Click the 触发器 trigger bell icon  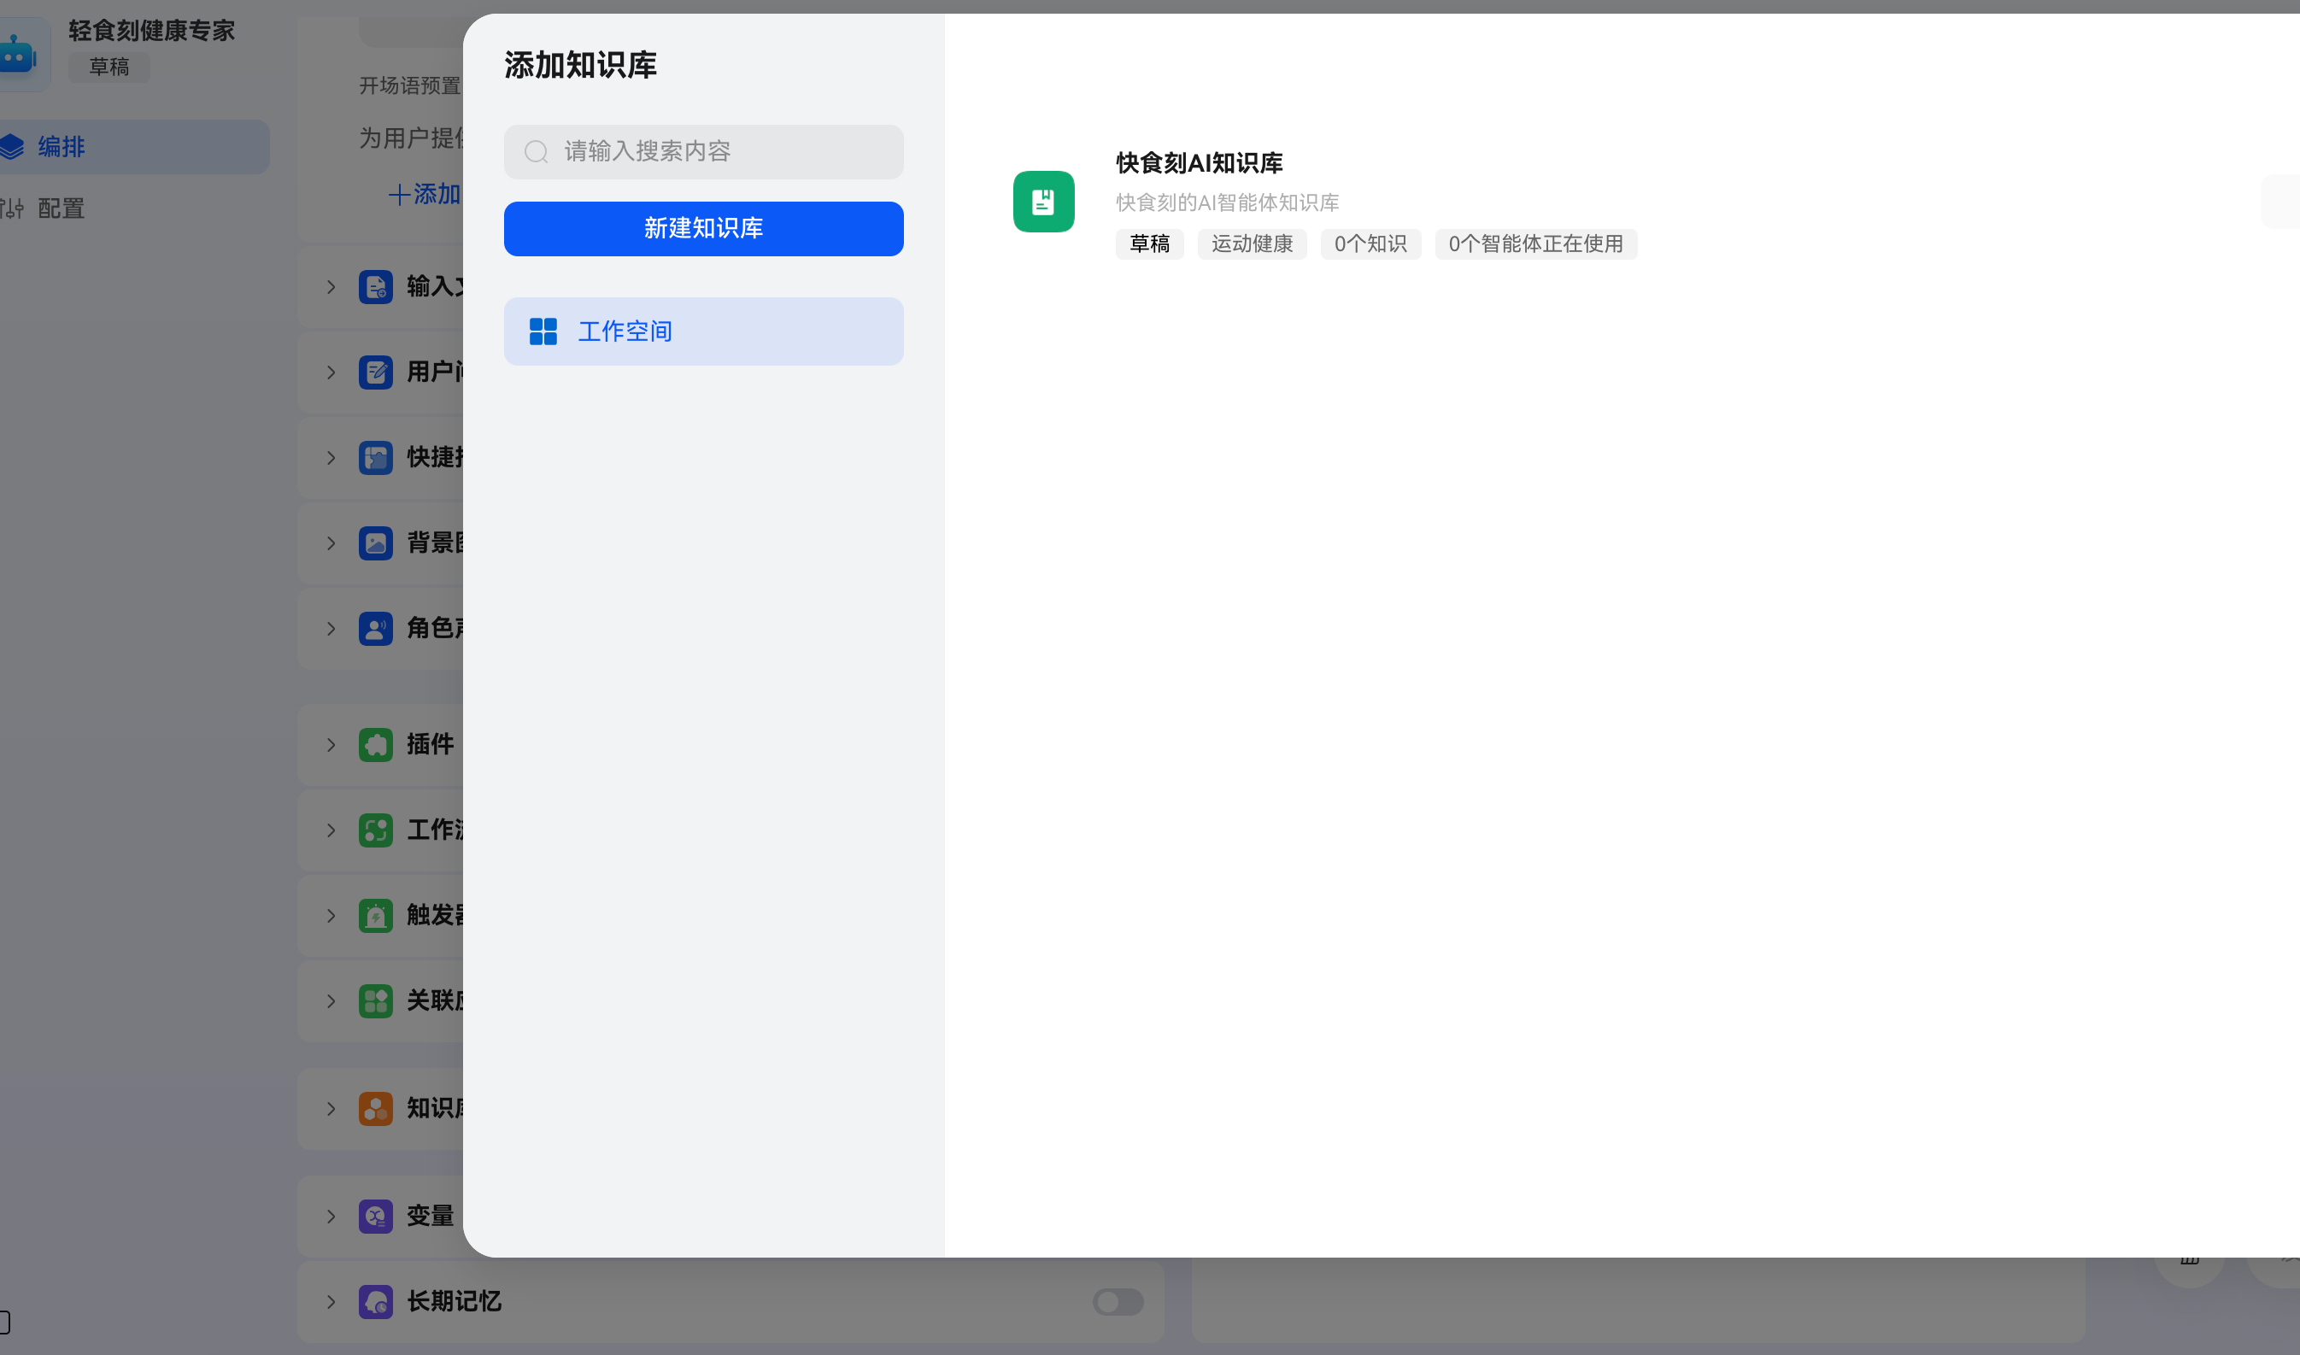[375, 916]
